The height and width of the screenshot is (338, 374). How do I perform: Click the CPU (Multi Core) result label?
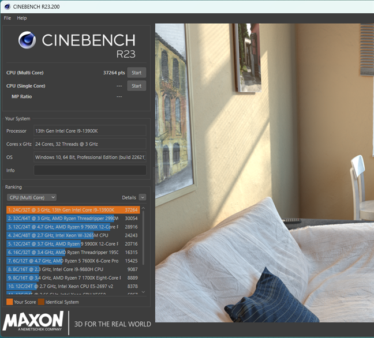pos(25,73)
